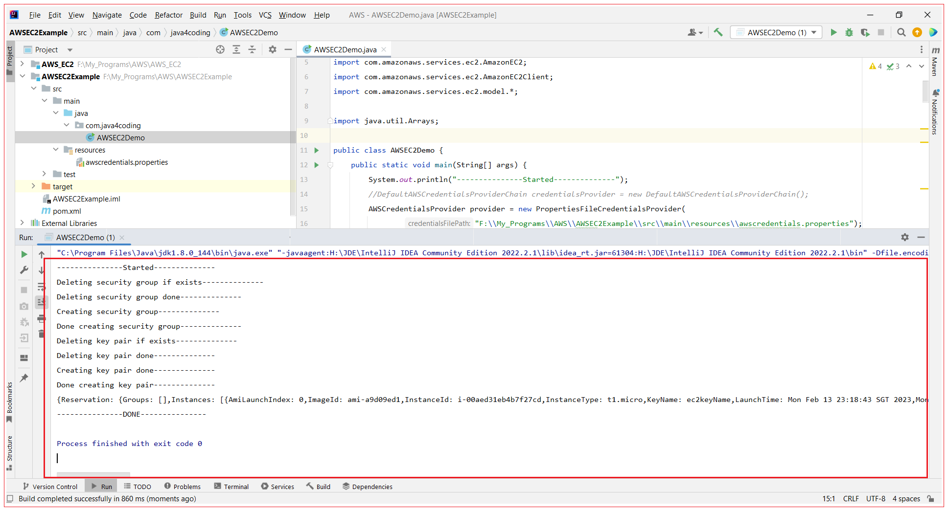Collapse the AWSEC2Example project node

(x=22, y=76)
